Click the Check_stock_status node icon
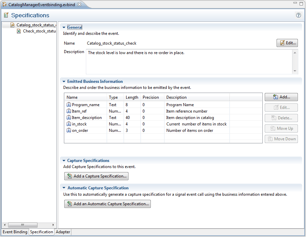This screenshot has height=237, width=306. point(18,31)
